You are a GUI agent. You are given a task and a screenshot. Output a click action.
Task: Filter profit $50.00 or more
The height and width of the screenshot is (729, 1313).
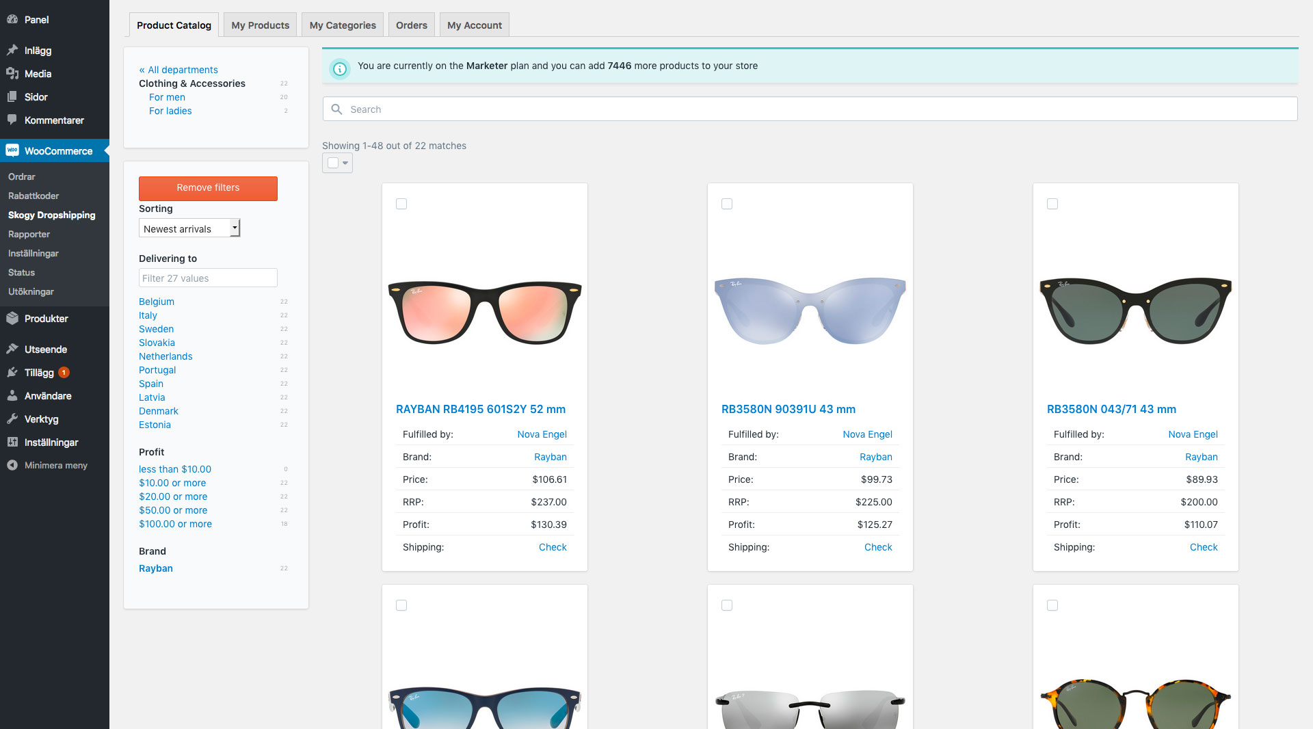point(173,510)
